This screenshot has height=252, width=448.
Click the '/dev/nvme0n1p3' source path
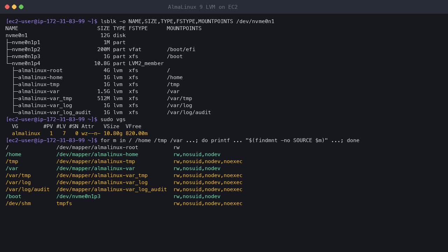(78, 196)
